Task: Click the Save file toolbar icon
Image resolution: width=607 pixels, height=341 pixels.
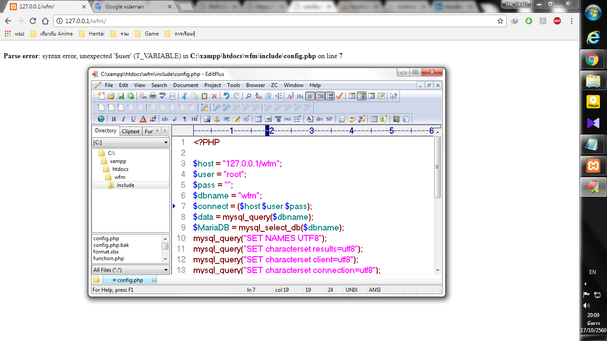Action: tap(121, 96)
